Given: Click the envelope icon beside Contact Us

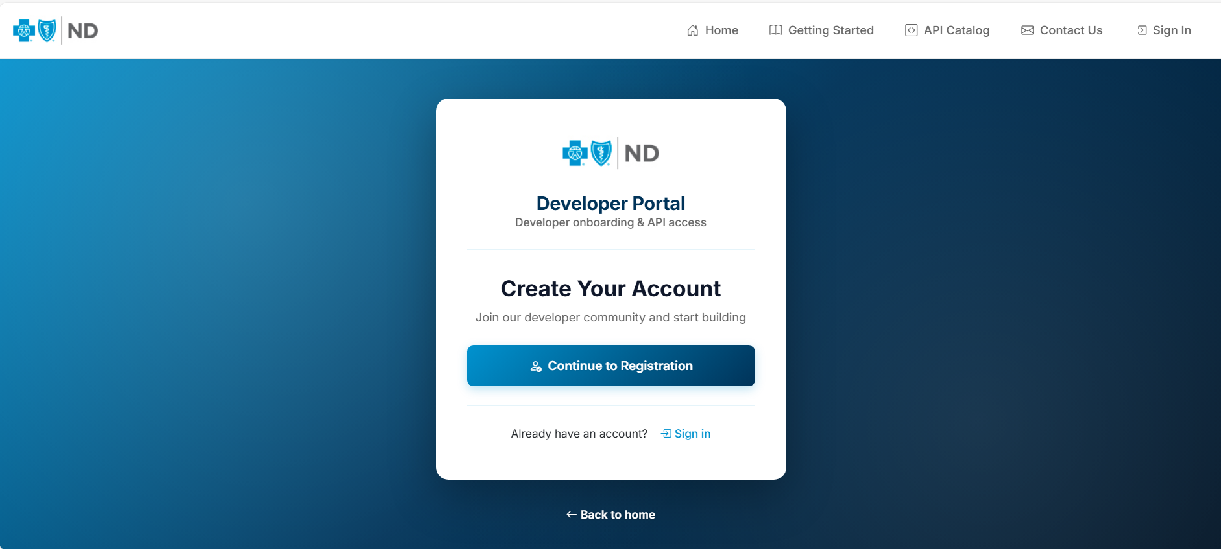Looking at the screenshot, I should 1028,30.
